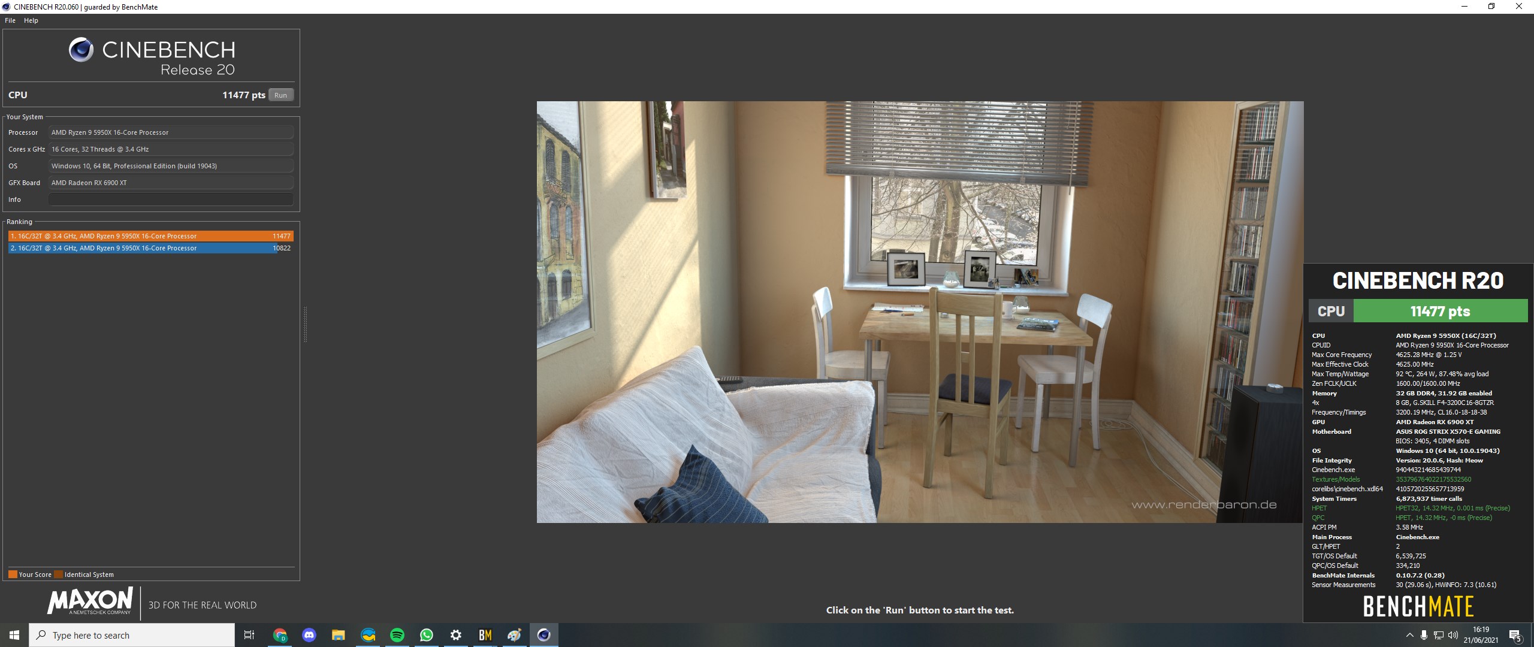Click the OS field showing Windows 10

pos(171,166)
